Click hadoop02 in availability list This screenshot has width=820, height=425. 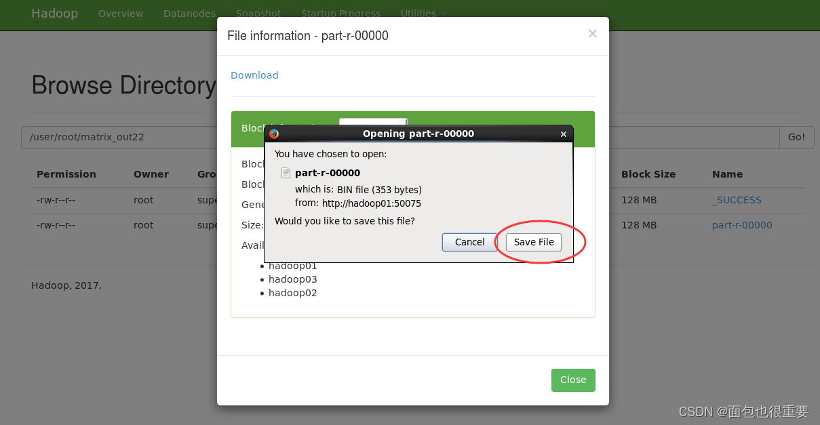pyautogui.click(x=293, y=293)
